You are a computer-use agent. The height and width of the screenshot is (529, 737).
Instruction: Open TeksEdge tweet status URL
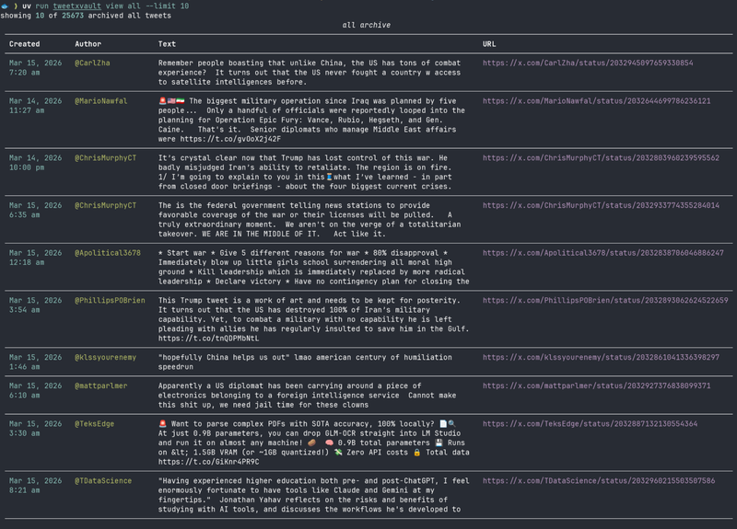point(590,423)
